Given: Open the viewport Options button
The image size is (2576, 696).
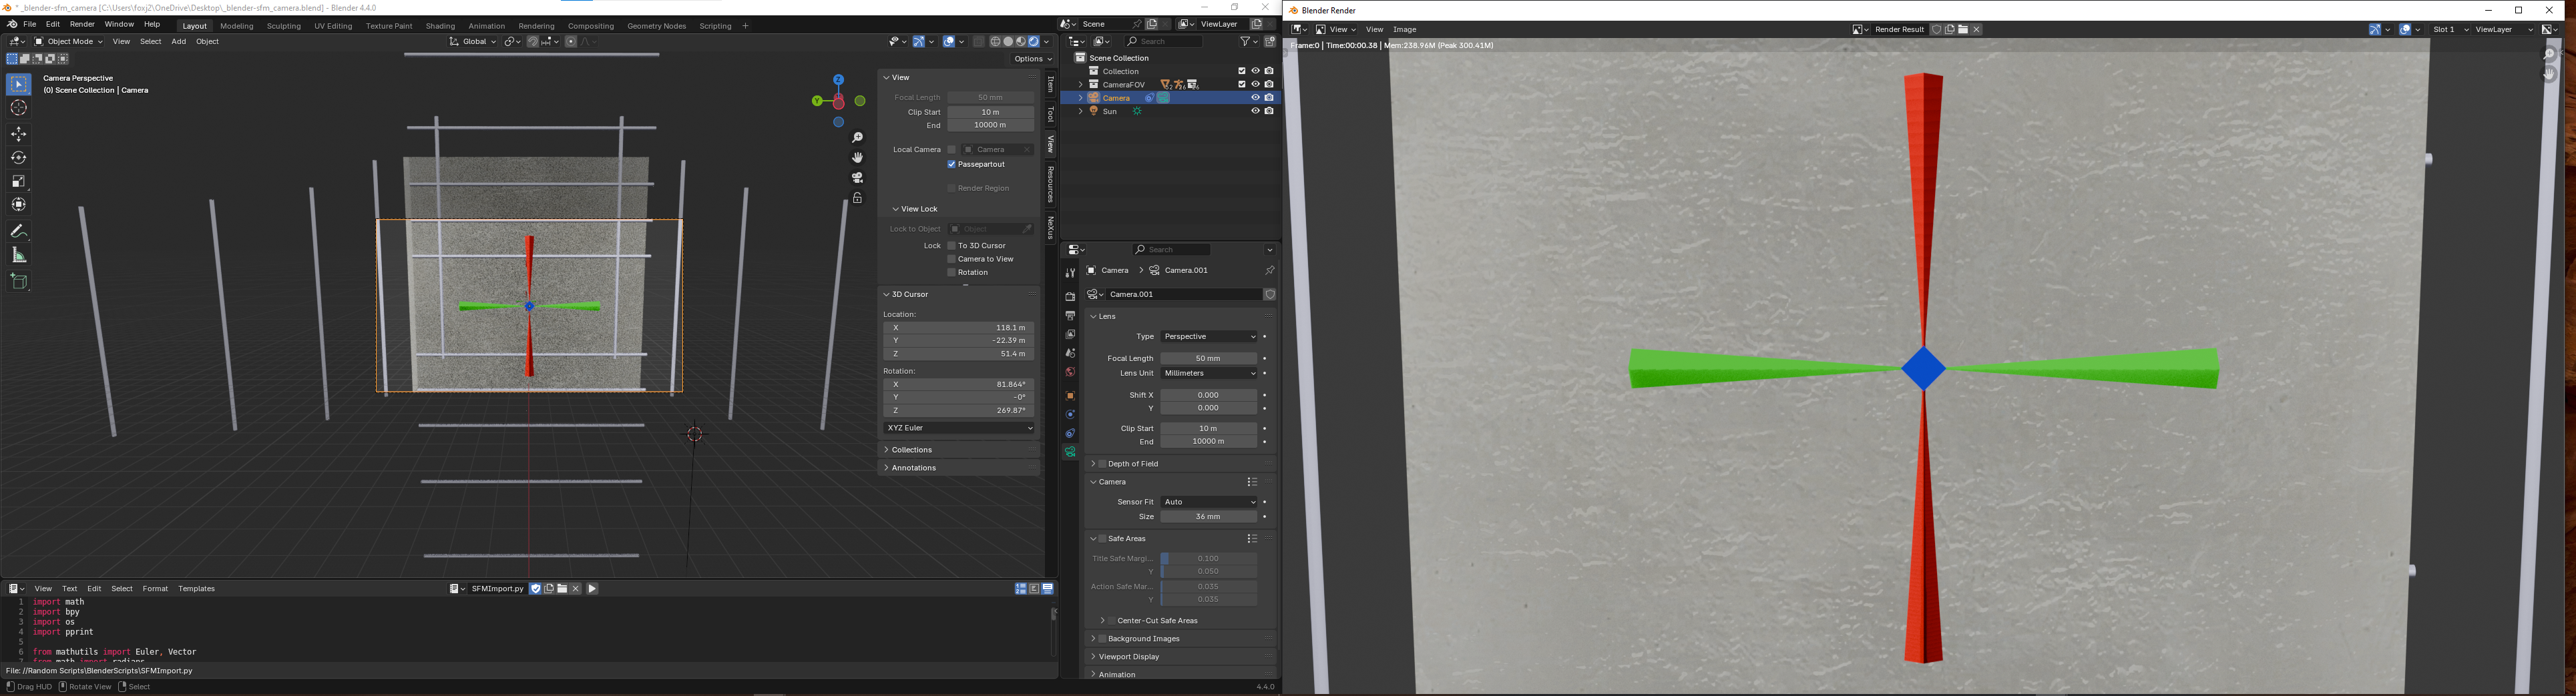Looking at the screenshot, I should pyautogui.click(x=1033, y=59).
